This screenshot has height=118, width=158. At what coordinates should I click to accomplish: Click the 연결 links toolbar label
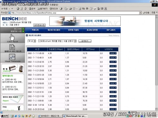(153, 13)
